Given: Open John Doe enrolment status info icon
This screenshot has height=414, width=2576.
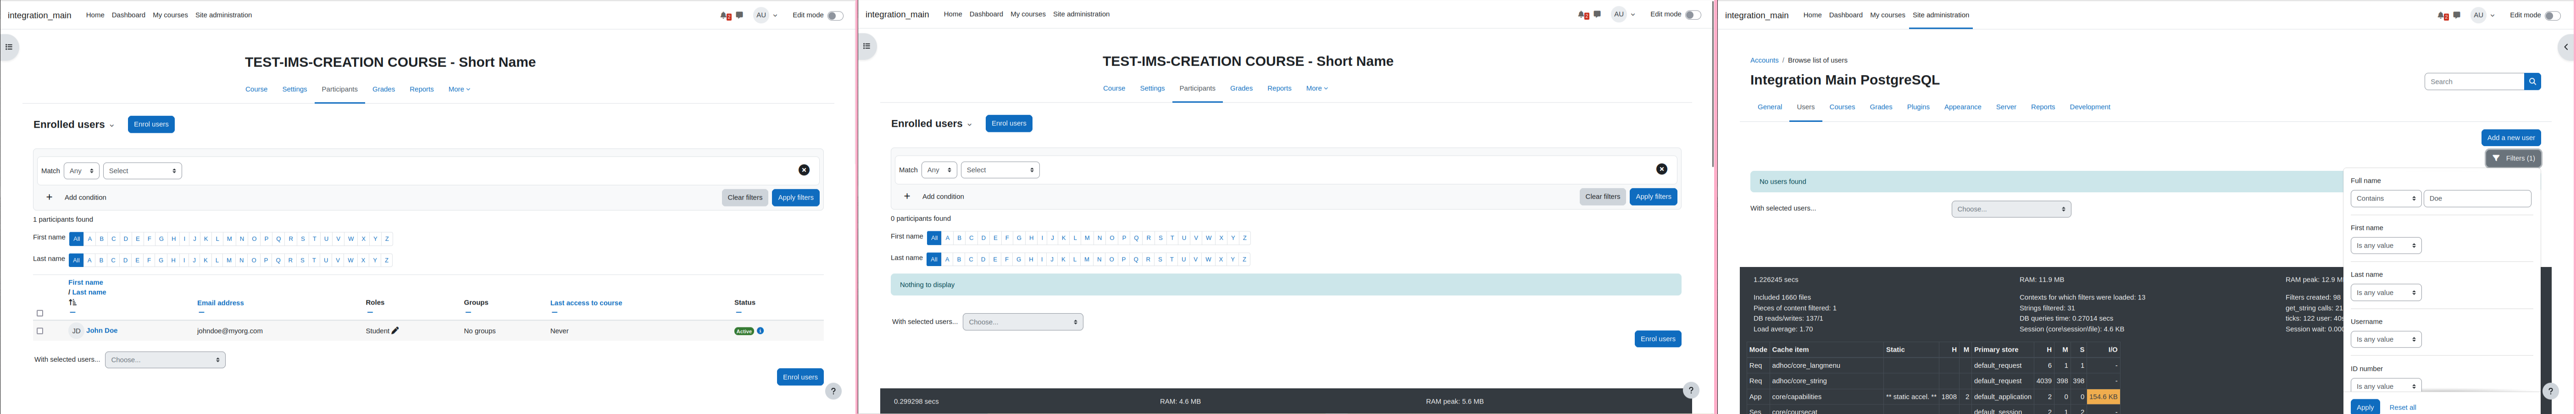Looking at the screenshot, I should pyautogui.click(x=760, y=331).
